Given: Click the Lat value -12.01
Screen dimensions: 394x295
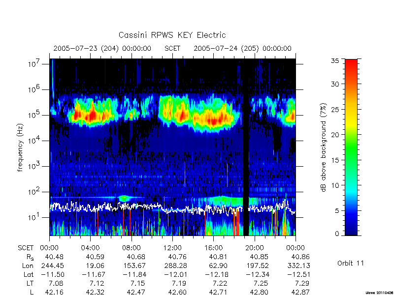Looking at the screenshot, I should pos(175,274).
